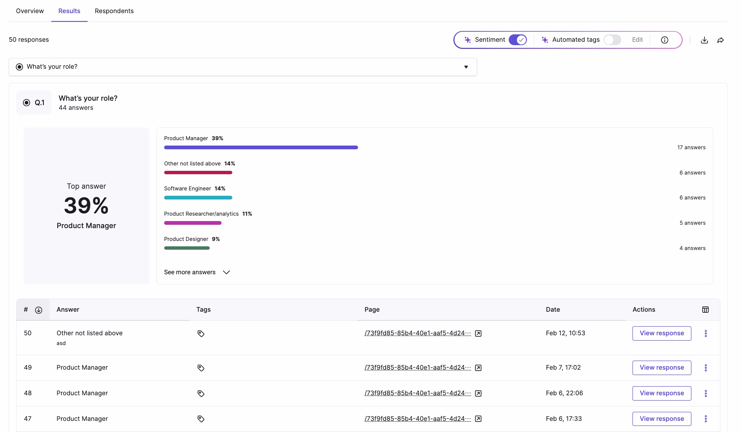Viewport: 741px width, 432px height.
Task: Open the question selector dropdown
Action: click(466, 67)
